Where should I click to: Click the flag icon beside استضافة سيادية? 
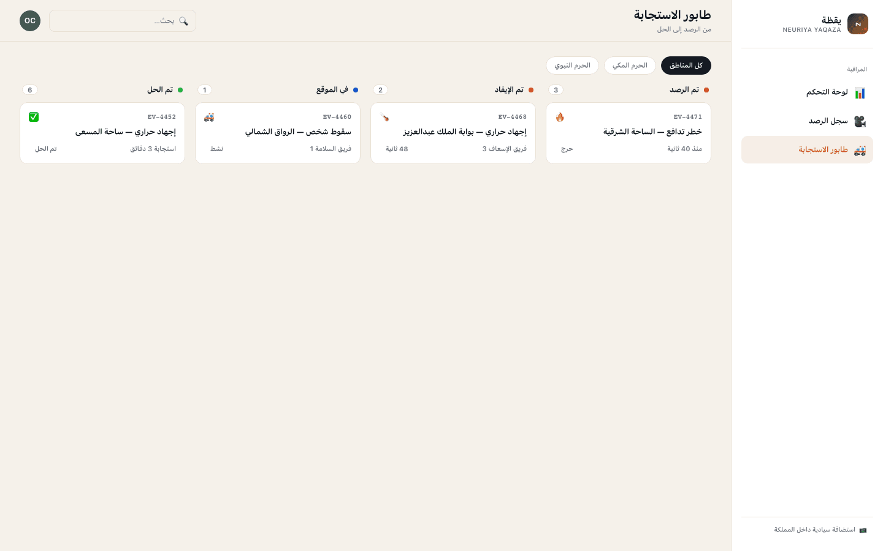pyautogui.click(x=863, y=530)
